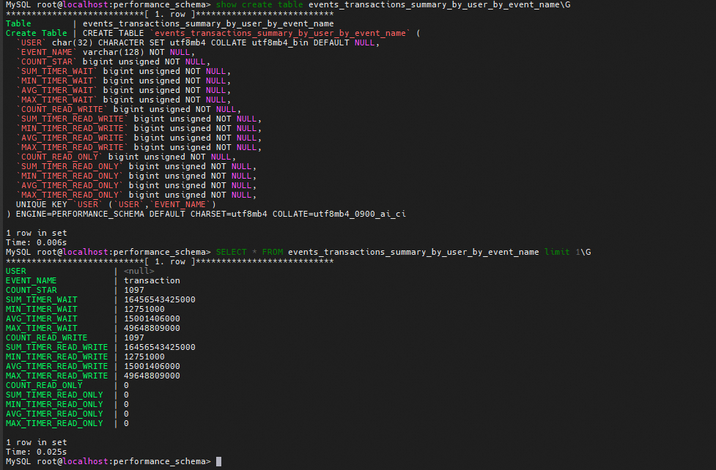Click the <null> USER value
Image resolution: width=716 pixels, height=470 pixels.
point(139,271)
